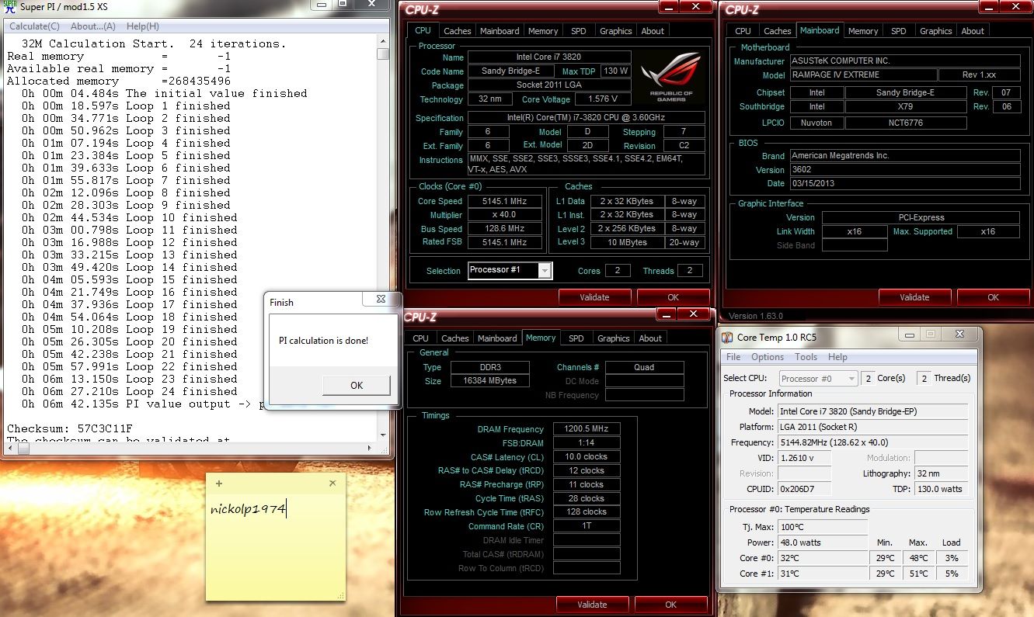The image size is (1034, 617).
Task: Click the Core Temp Frequency 5144.82MHz field
Action: 873,442
